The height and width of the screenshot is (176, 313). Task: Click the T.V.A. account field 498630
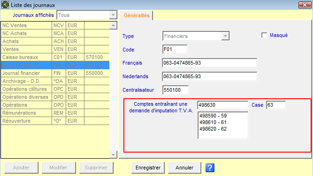click(x=223, y=105)
